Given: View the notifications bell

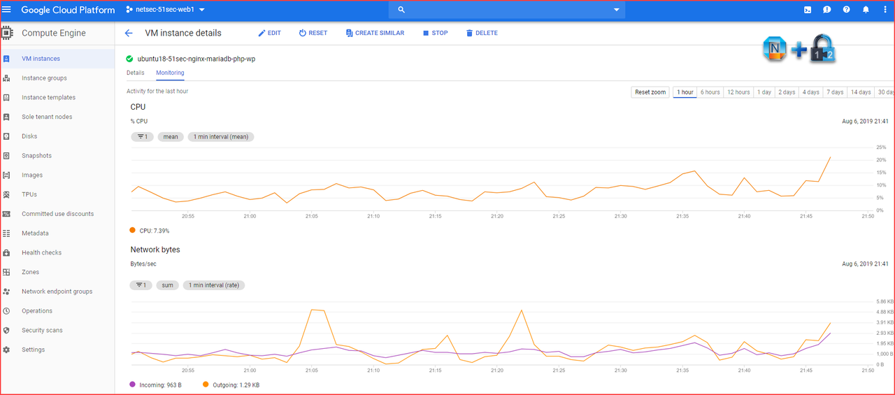Looking at the screenshot, I should tap(866, 10).
